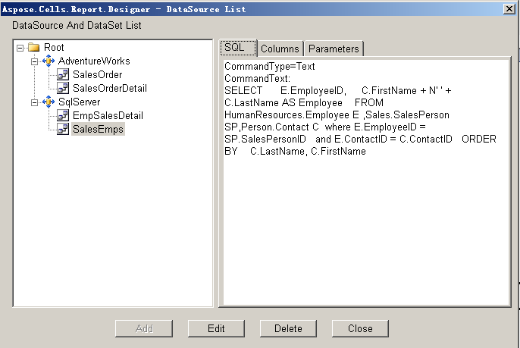The image size is (520, 348).
Task: Collapse the SqlServer node
Action: click(35, 102)
